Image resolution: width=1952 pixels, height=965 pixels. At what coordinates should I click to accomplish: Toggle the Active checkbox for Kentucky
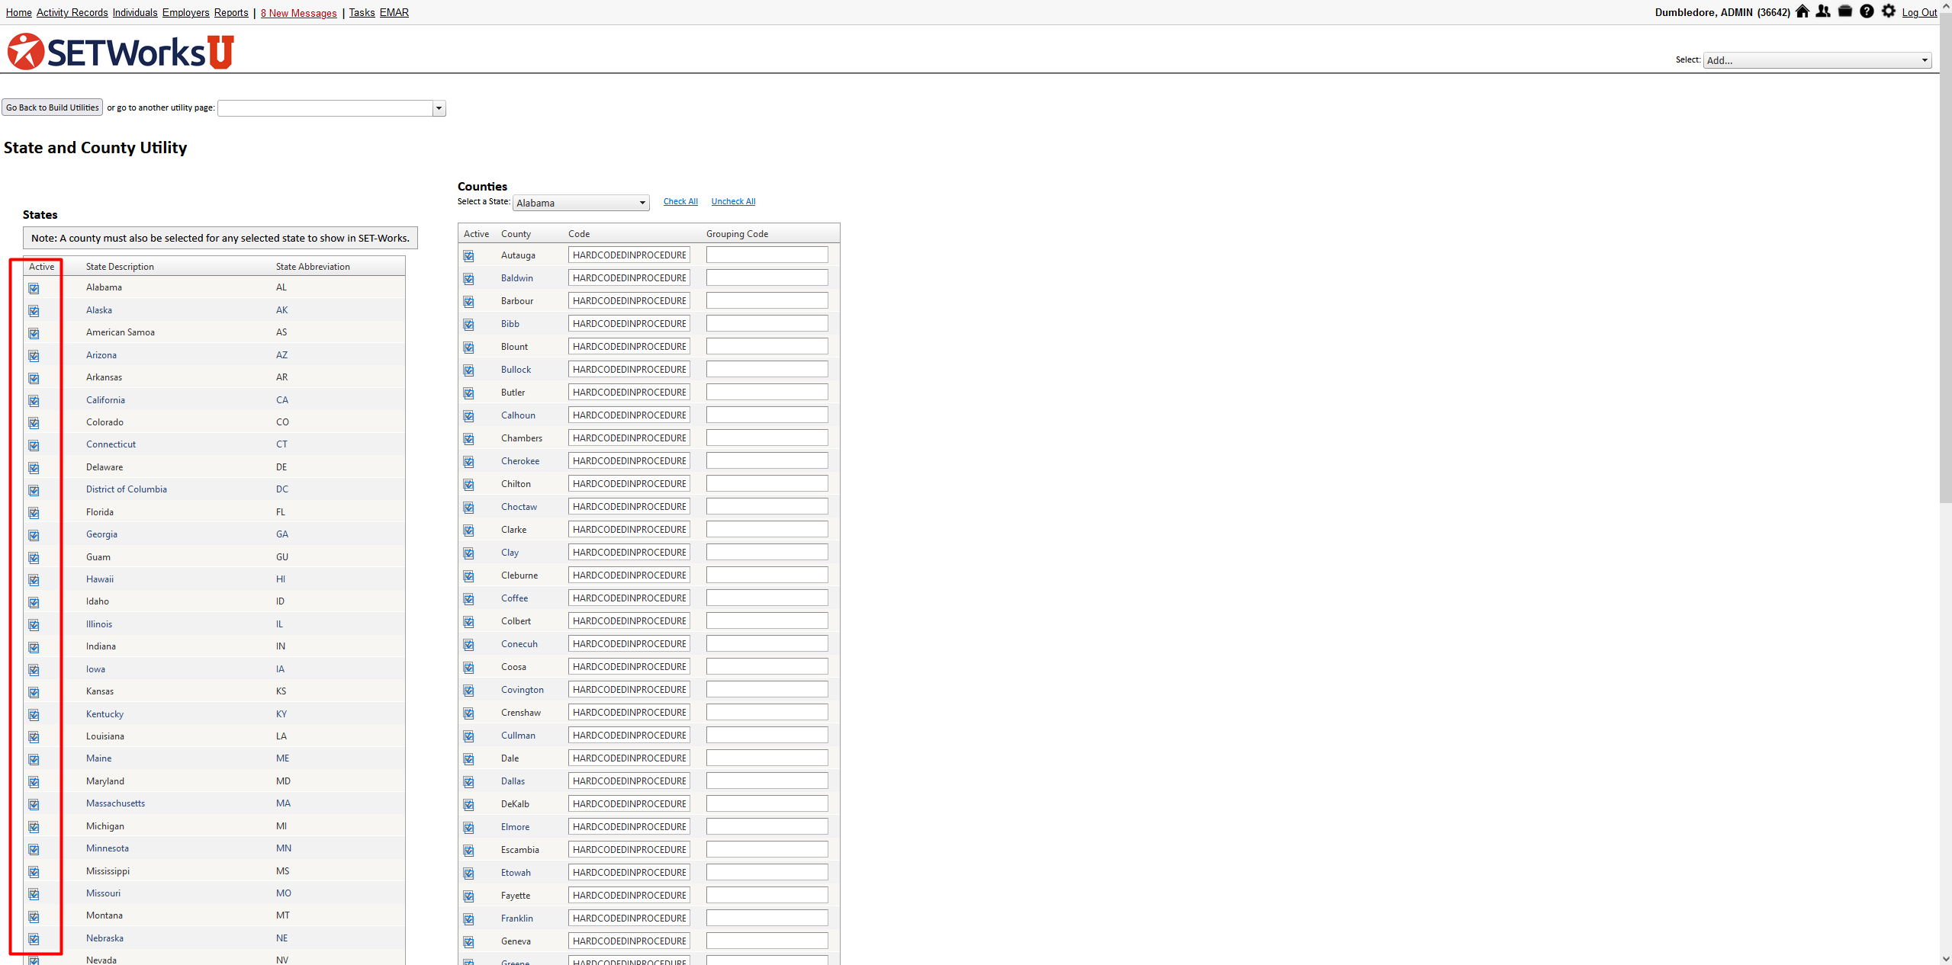pyautogui.click(x=34, y=715)
